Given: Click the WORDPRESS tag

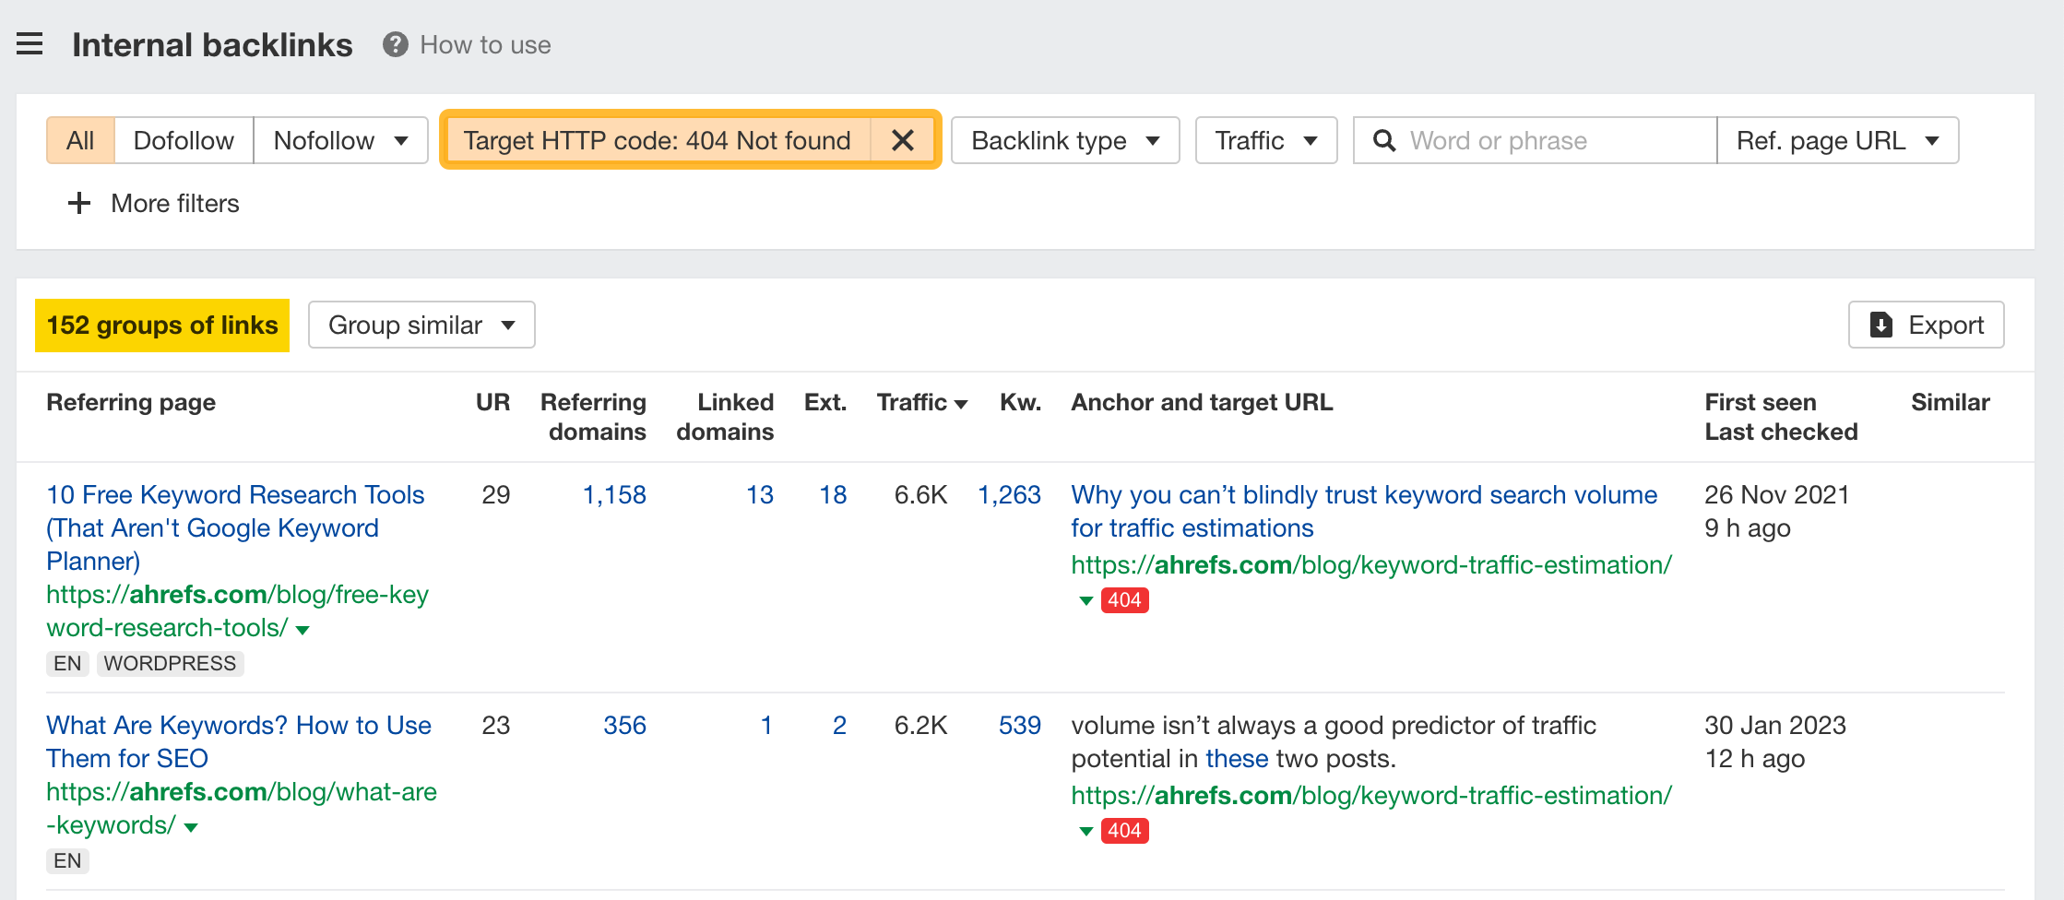Looking at the screenshot, I should 170,663.
